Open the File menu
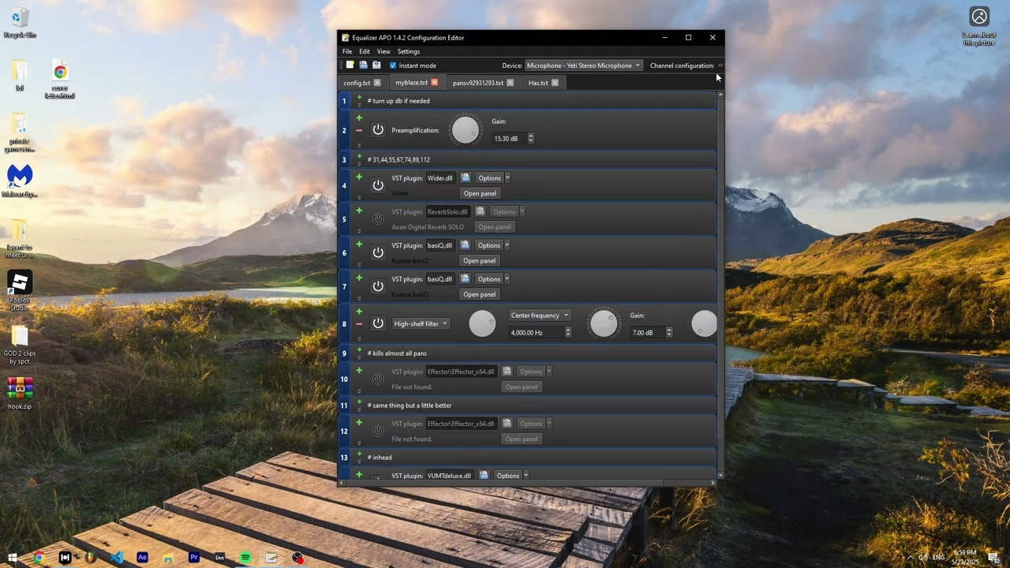This screenshot has width=1010, height=568. click(x=347, y=51)
